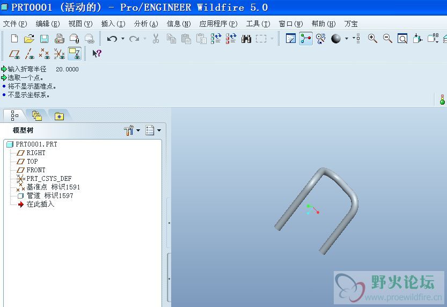
Task: Open the saved view list icon
Action: coord(433,39)
